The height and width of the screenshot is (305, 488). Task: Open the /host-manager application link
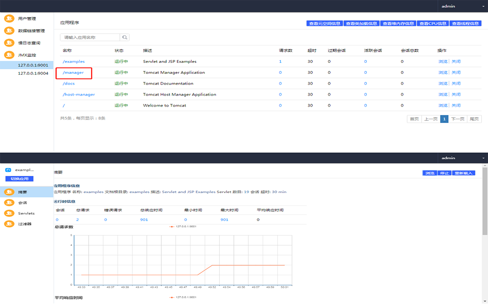point(79,95)
